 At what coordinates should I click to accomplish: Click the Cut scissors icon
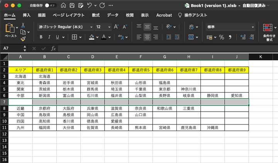(x=23, y=25)
